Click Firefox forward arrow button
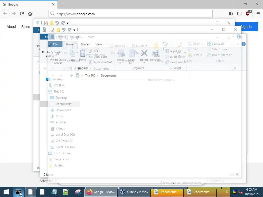 click(x=14, y=14)
